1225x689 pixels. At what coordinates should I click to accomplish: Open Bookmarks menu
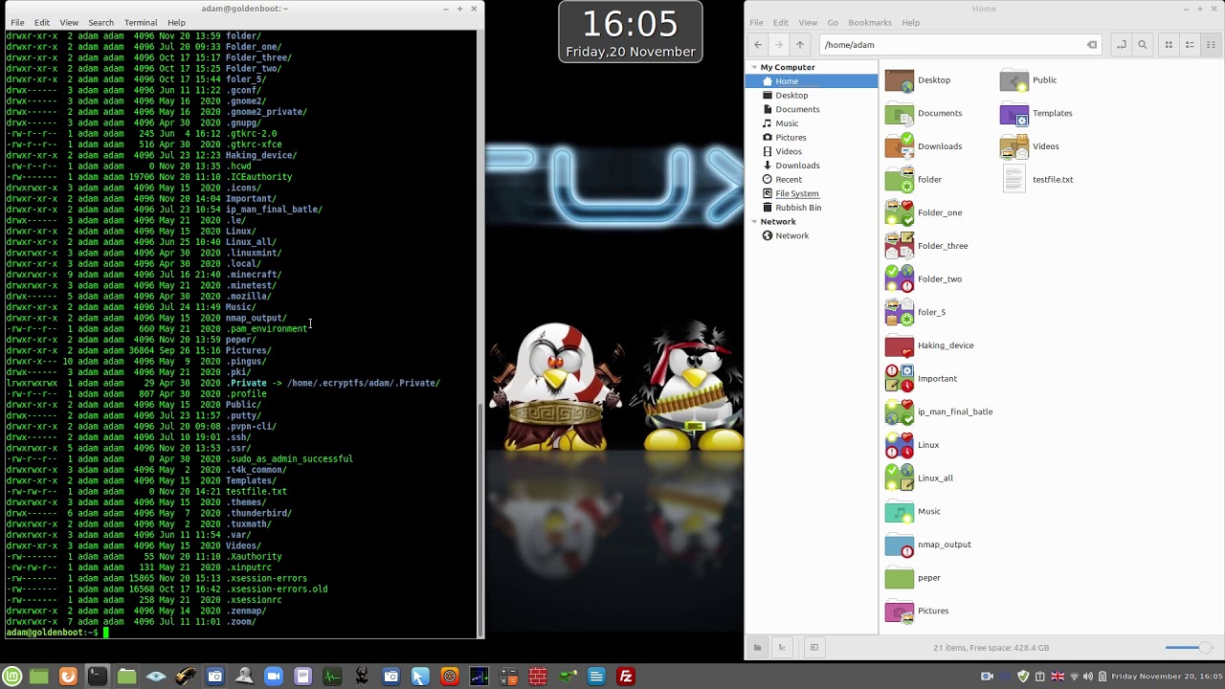click(x=870, y=22)
